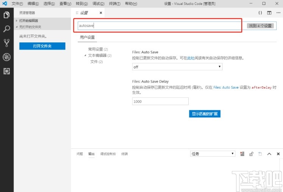Follow the Files: Auto Save link
The width and height of the screenshot is (283, 192).
coord(226,87)
